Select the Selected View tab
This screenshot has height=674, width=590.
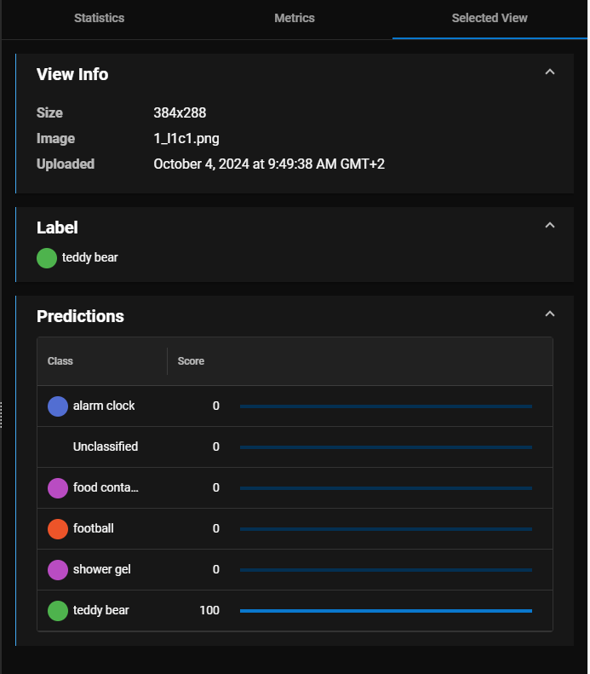490,18
